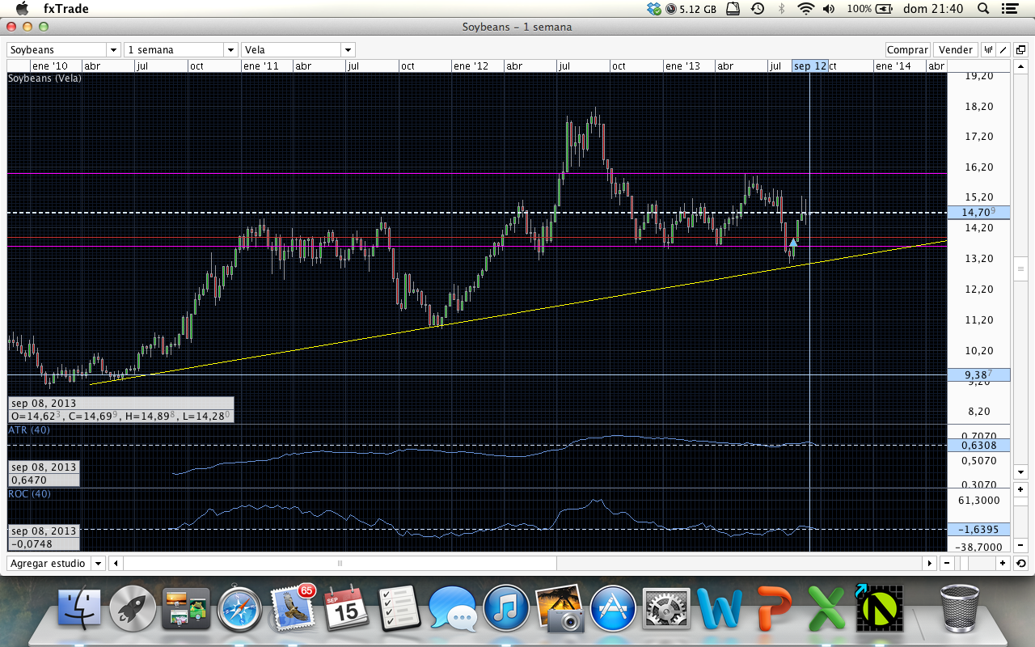Zoom in horizontally with the bottom plus
This screenshot has width=1035, height=647.
coord(1003,563)
